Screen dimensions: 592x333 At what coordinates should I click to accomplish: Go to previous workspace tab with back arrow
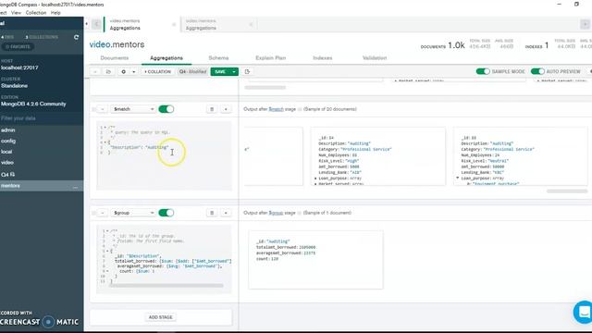tap(96, 25)
